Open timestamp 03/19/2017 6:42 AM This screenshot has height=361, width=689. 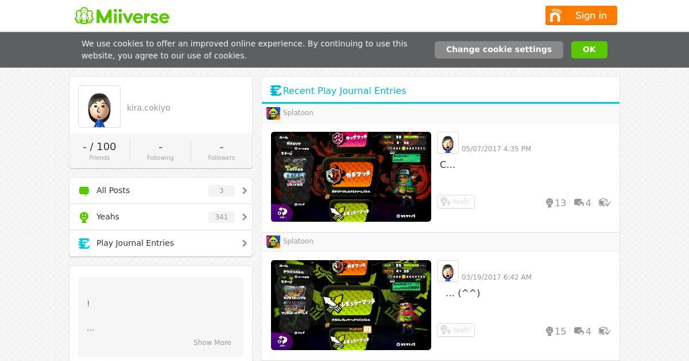[x=497, y=277]
